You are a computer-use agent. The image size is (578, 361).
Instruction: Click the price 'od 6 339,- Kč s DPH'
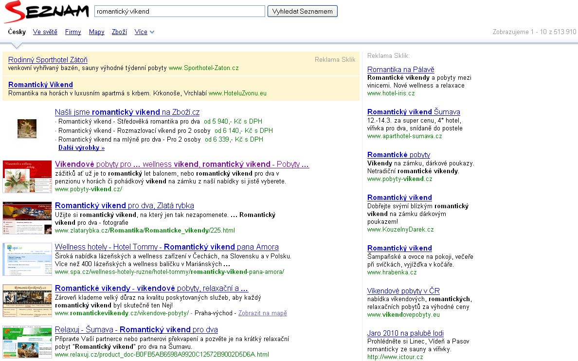coord(234,139)
